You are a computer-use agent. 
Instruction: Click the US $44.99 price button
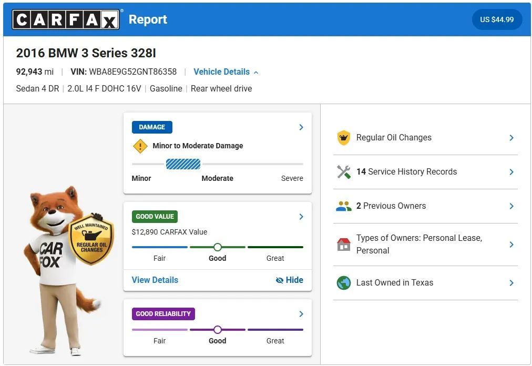click(x=497, y=19)
